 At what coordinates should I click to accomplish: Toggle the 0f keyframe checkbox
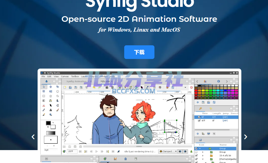point(199,117)
